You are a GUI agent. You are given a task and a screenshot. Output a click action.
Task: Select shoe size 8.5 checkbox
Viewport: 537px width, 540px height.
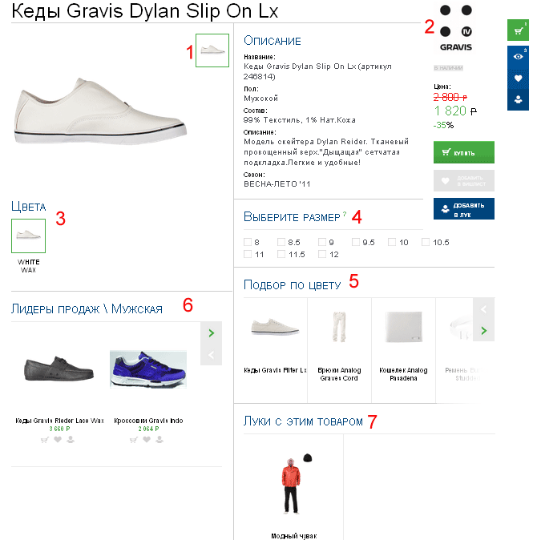click(281, 242)
